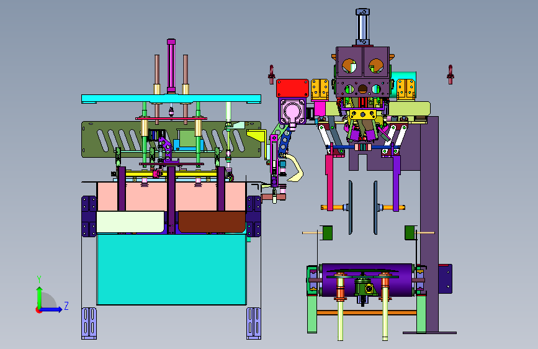The height and width of the screenshot is (349, 538).
Task: Pick the left red eye bolt
Action: pos(271,75)
